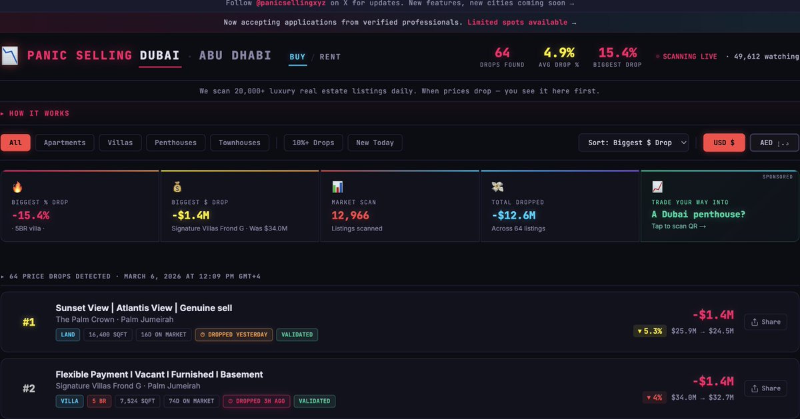Click the chart icon on sponsored card
Screen dimensions: 800x419
tap(657, 187)
